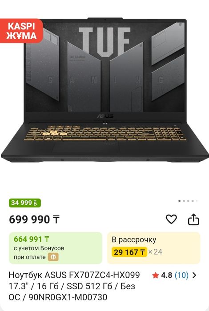This screenshot has height=311, width=209.
Task: Tap the red rating star
Action: point(156,275)
